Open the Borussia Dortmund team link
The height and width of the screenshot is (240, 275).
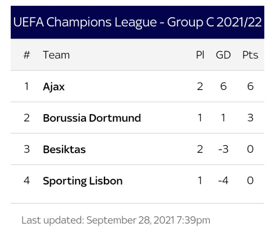(x=92, y=118)
